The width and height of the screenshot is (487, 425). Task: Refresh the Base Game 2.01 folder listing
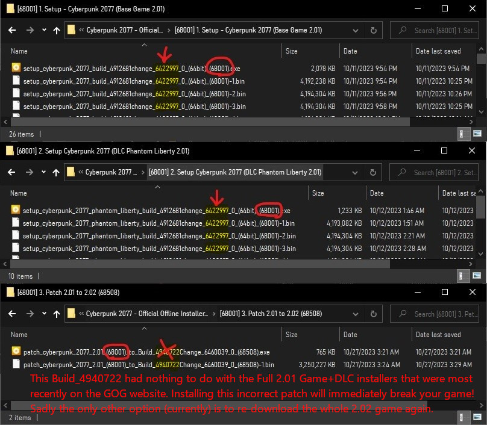point(374,30)
